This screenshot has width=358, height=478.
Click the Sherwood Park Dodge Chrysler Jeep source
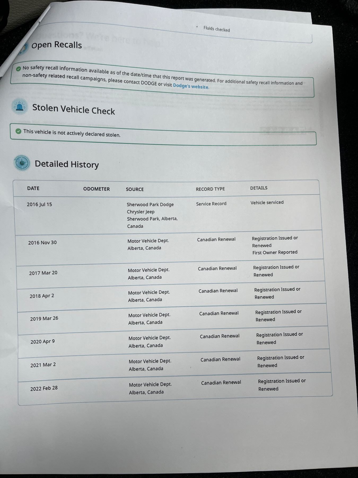[150, 208]
